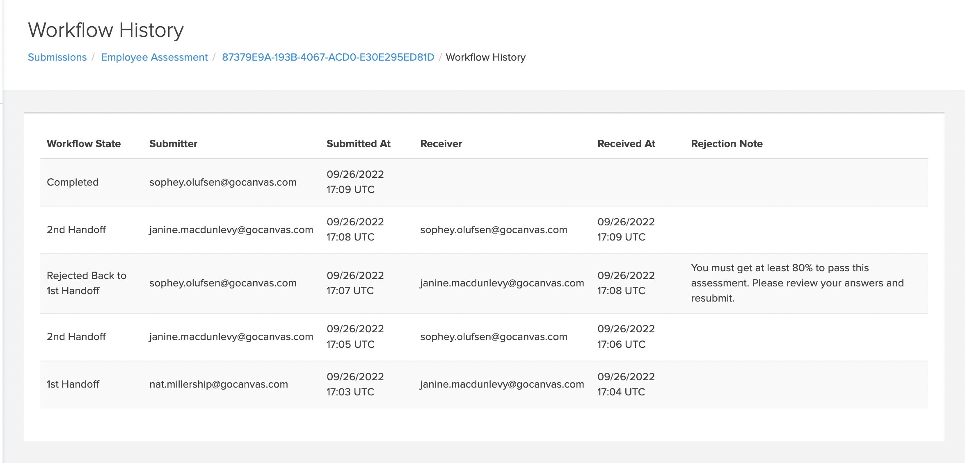
Task: Select the submission ID 87379E9A-193B-4067-ACD0-E30E295ED81D
Action: pyautogui.click(x=328, y=57)
